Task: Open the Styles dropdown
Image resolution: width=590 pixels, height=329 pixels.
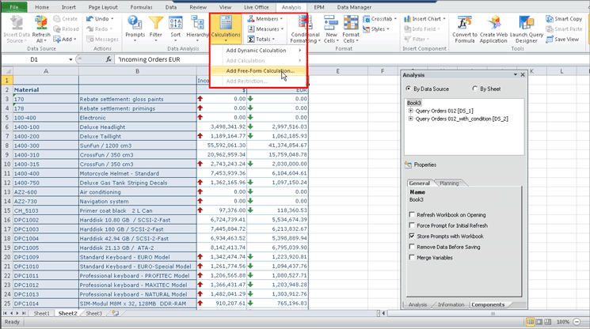Action: (388, 29)
